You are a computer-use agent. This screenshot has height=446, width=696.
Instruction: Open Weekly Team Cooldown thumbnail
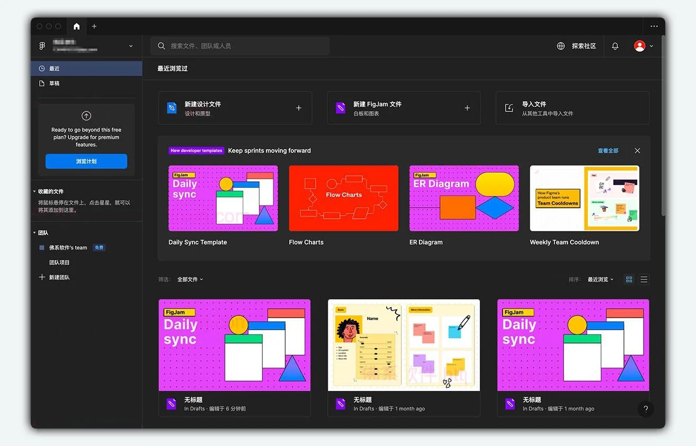point(584,198)
